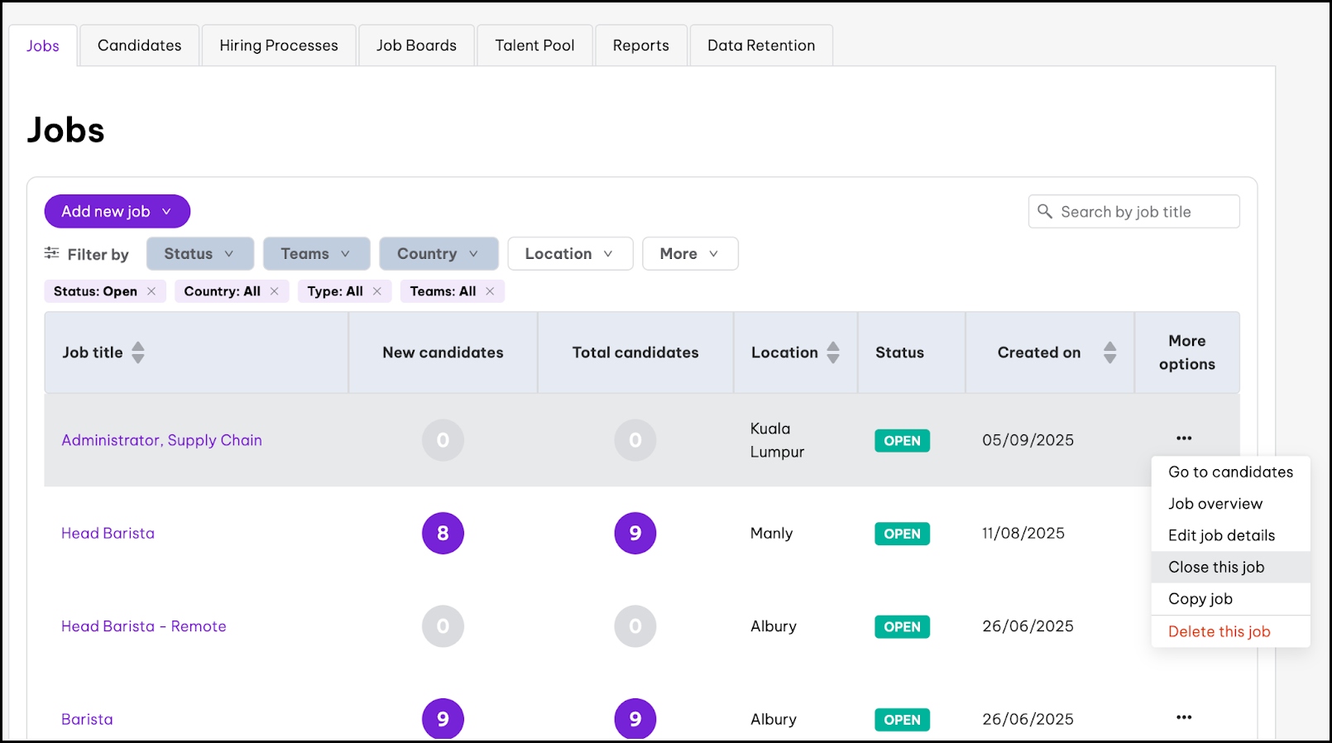This screenshot has height=743, width=1332.
Task: Clear the Country: All filter chip
Action: 275,291
